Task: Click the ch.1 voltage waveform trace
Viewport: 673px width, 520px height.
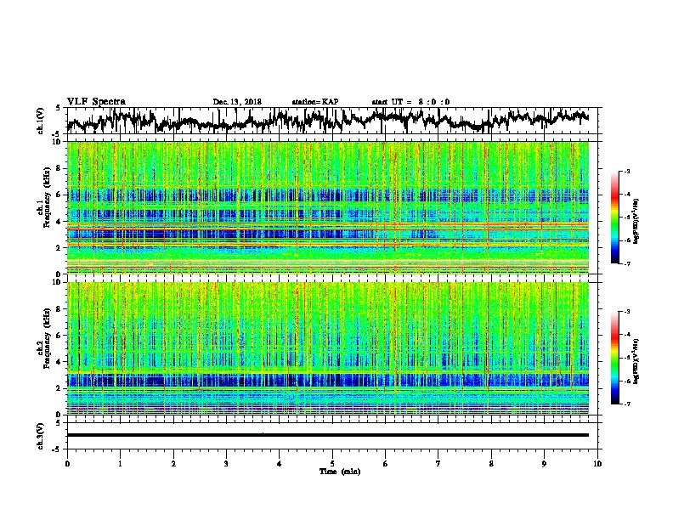Action: 327,121
